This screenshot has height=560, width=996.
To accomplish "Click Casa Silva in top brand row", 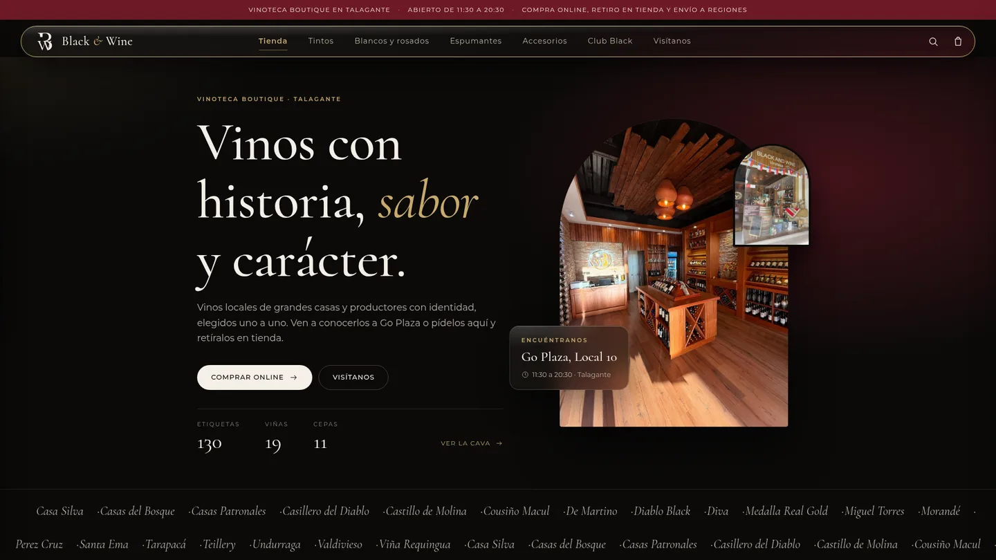I will [x=59, y=511].
